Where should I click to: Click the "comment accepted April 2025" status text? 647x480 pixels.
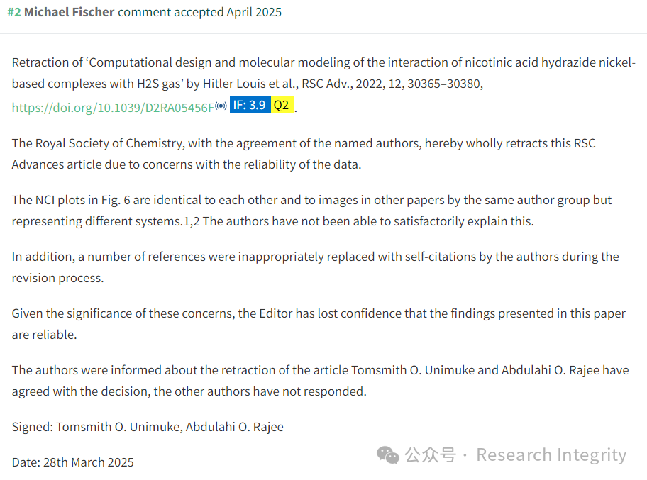coord(200,12)
